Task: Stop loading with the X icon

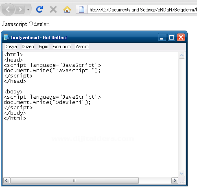Action: (53, 9)
